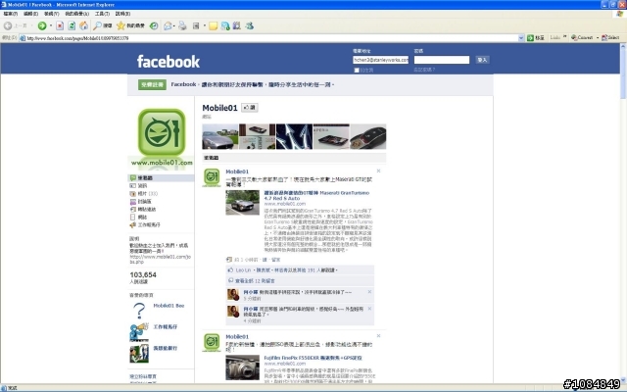This screenshot has width=627, height=392.
Task: Click the 103,654 people like this count
Action: click(143, 277)
